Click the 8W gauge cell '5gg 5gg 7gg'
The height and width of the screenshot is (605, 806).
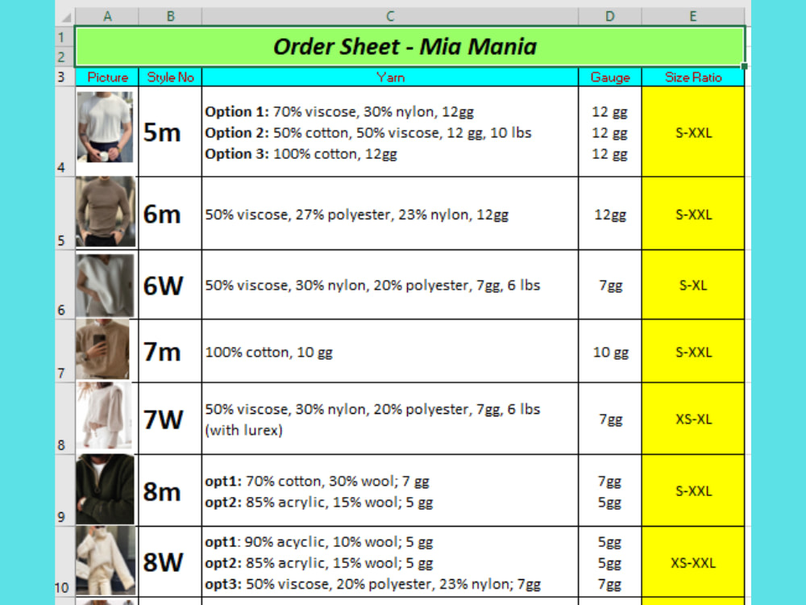pos(609,561)
